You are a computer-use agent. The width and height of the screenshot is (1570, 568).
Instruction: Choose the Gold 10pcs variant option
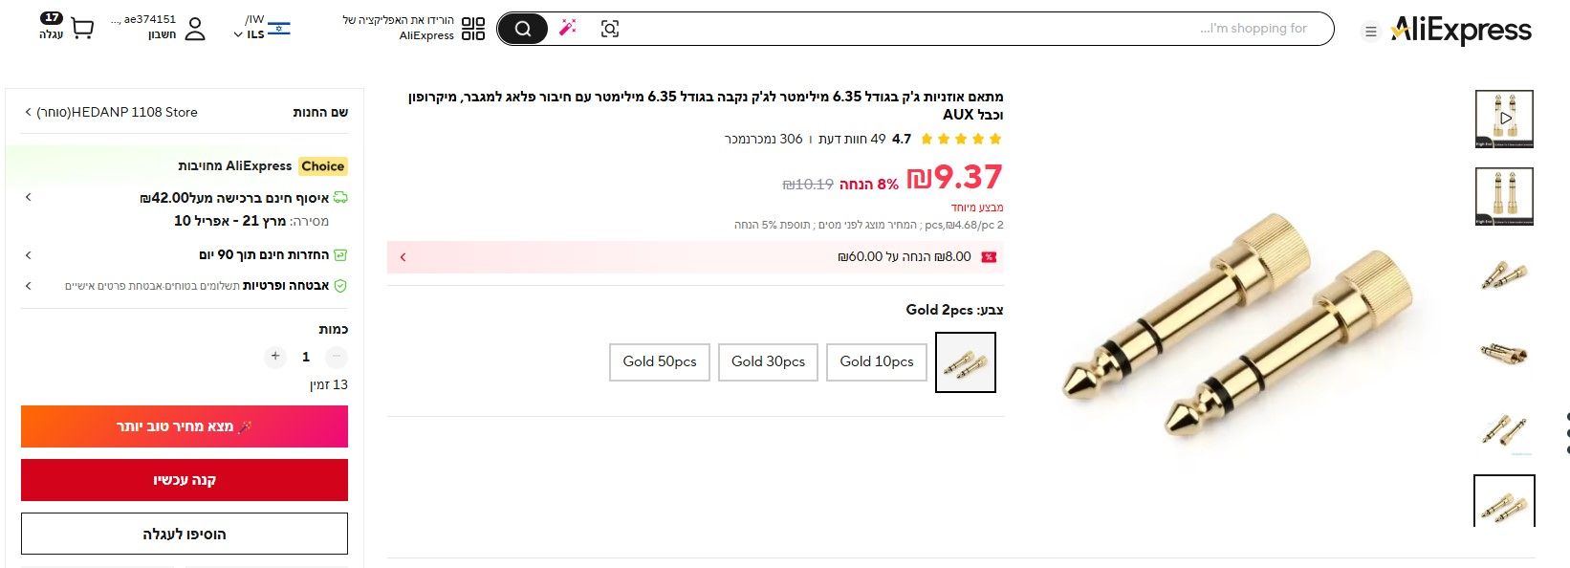pyautogui.click(x=876, y=362)
